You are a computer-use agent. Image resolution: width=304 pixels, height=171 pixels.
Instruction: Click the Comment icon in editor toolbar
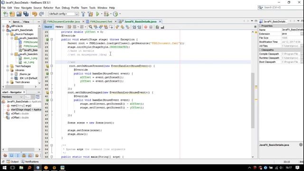pyautogui.click(x=157, y=27)
